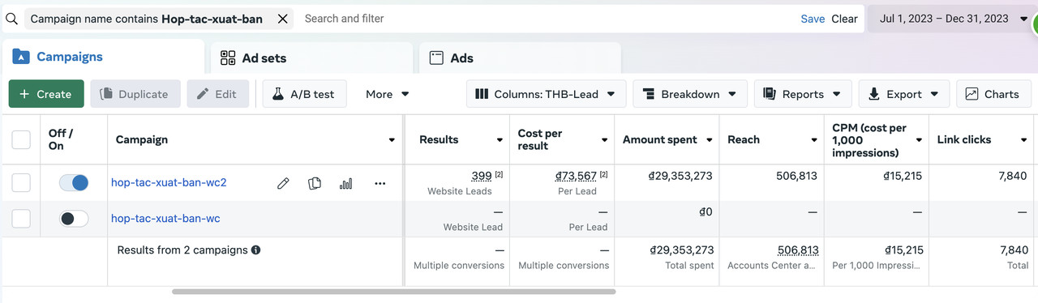Image resolution: width=1038 pixels, height=303 pixels.
Task: Open the hop-tac-xuat-ban-wc2 campaign link
Action: pos(169,183)
